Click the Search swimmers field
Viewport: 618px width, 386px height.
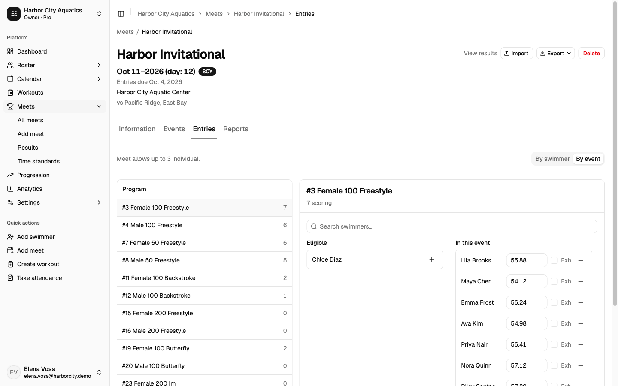coord(452,226)
